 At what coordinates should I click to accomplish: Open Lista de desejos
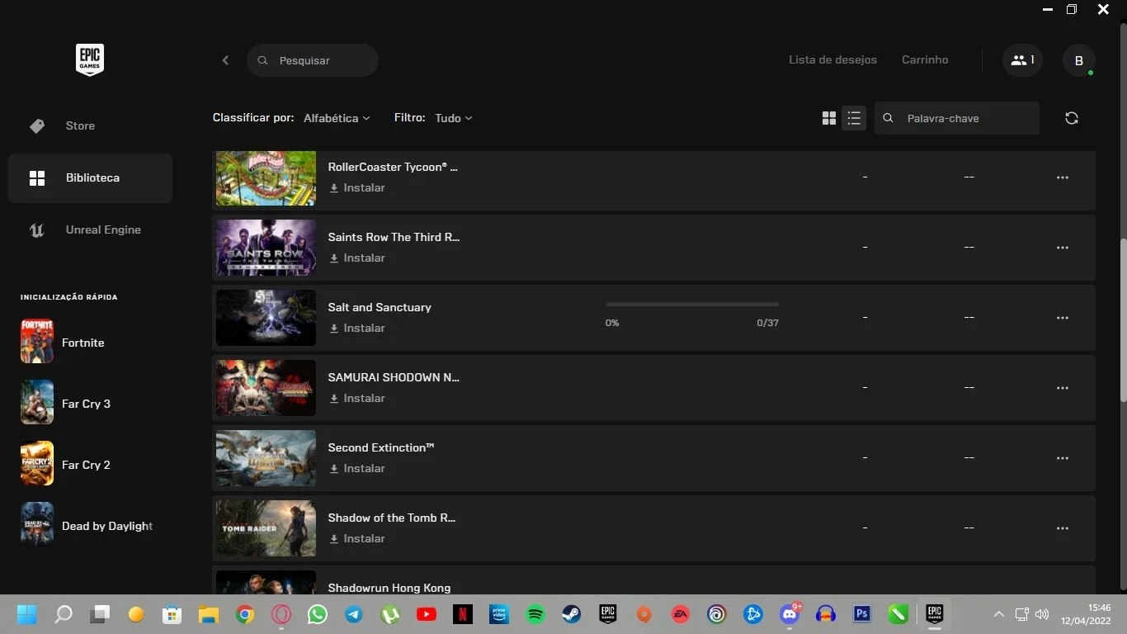tap(832, 59)
